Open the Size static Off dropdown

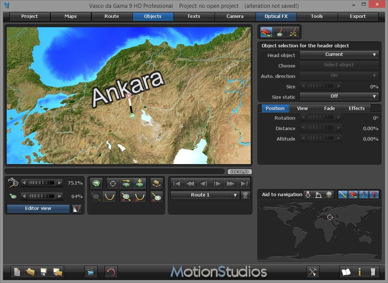(x=339, y=96)
